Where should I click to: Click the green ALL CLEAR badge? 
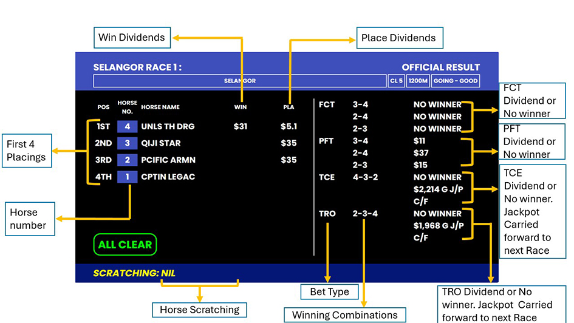[125, 244]
